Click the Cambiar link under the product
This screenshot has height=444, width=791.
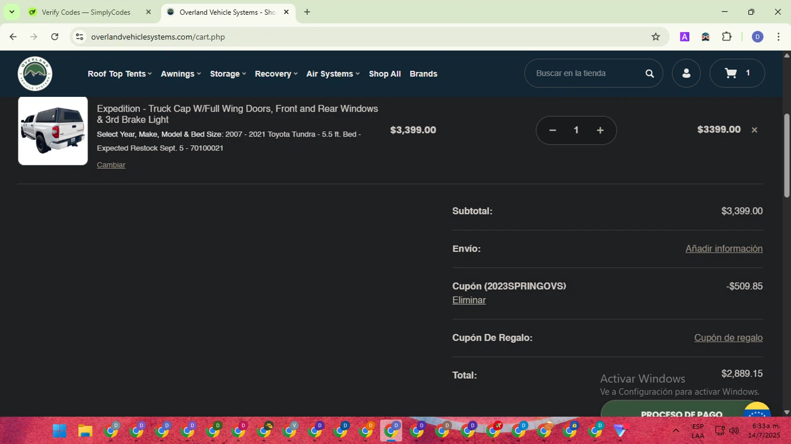coord(111,165)
